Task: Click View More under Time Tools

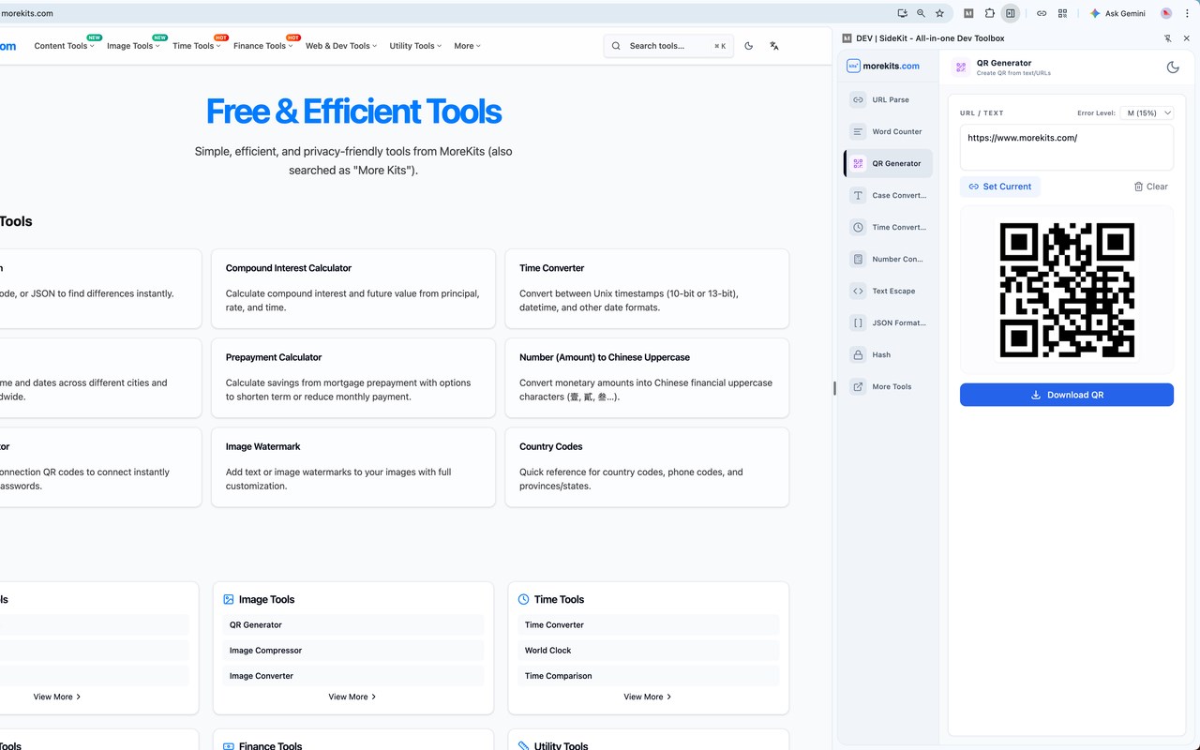Action: tap(648, 697)
